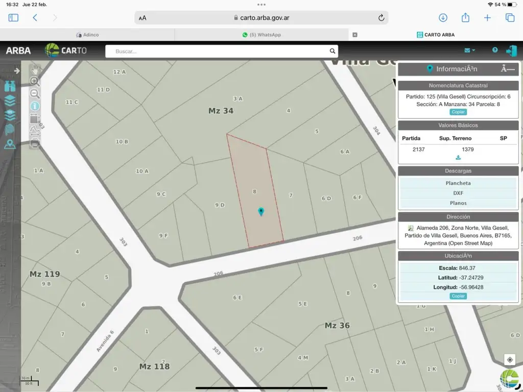Open the map layers panel

tap(10, 101)
